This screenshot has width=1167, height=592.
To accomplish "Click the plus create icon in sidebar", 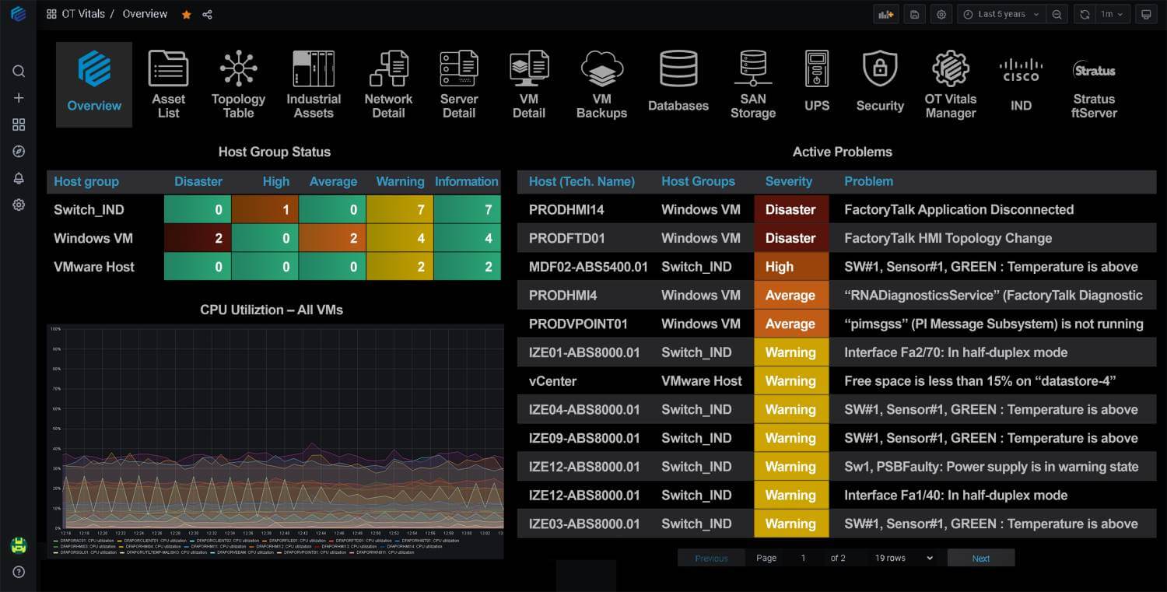I will tap(19, 98).
